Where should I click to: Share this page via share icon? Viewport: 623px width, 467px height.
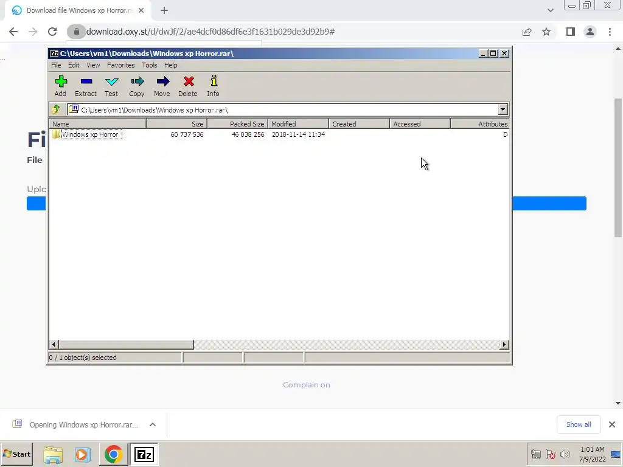coord(527,32)
